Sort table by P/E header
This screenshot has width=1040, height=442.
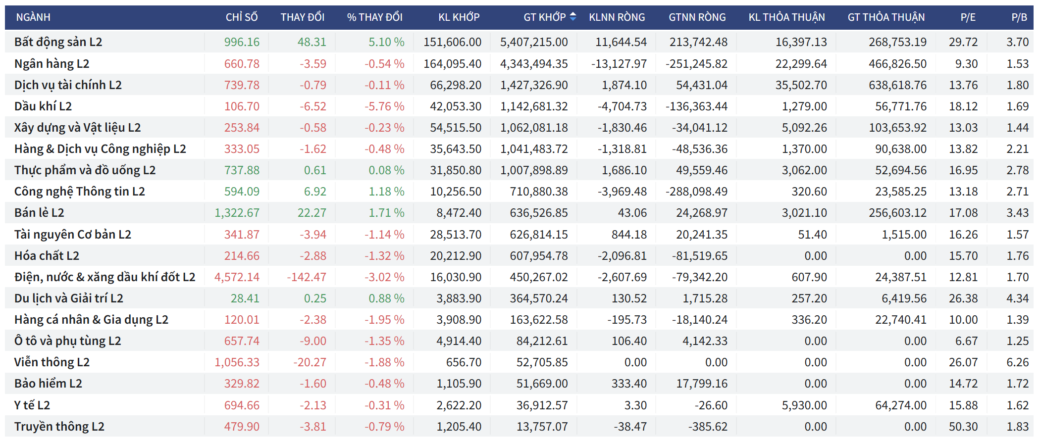pyautogui.click(x=968, y=17)
